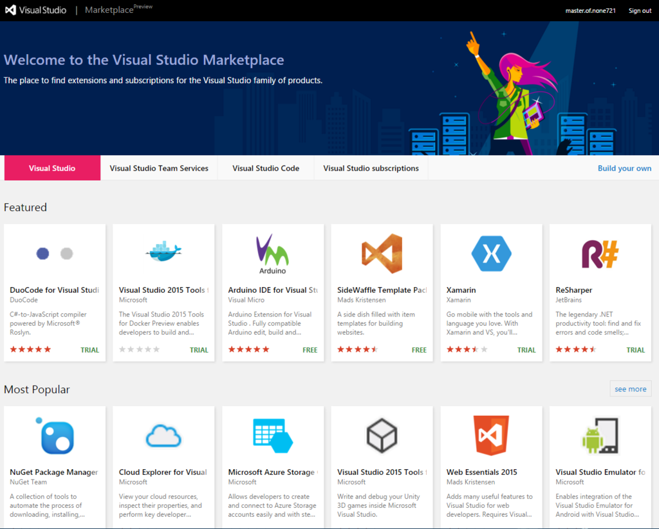This screenshot has height=529, width=659.
Task: Open Web Essentials 2015 title
Action: (x=481, y=472)
